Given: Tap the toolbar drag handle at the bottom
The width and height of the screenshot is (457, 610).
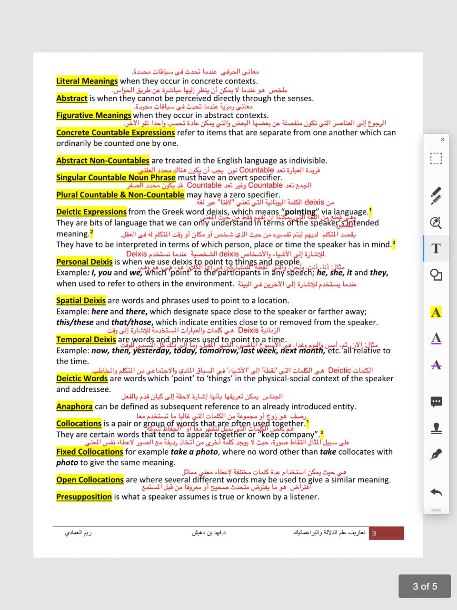Looking at the screenshot, I should coord(436,510).
